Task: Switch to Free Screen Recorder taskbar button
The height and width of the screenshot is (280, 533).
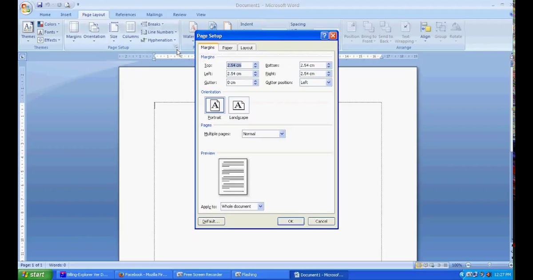Action: coord(201,275)
